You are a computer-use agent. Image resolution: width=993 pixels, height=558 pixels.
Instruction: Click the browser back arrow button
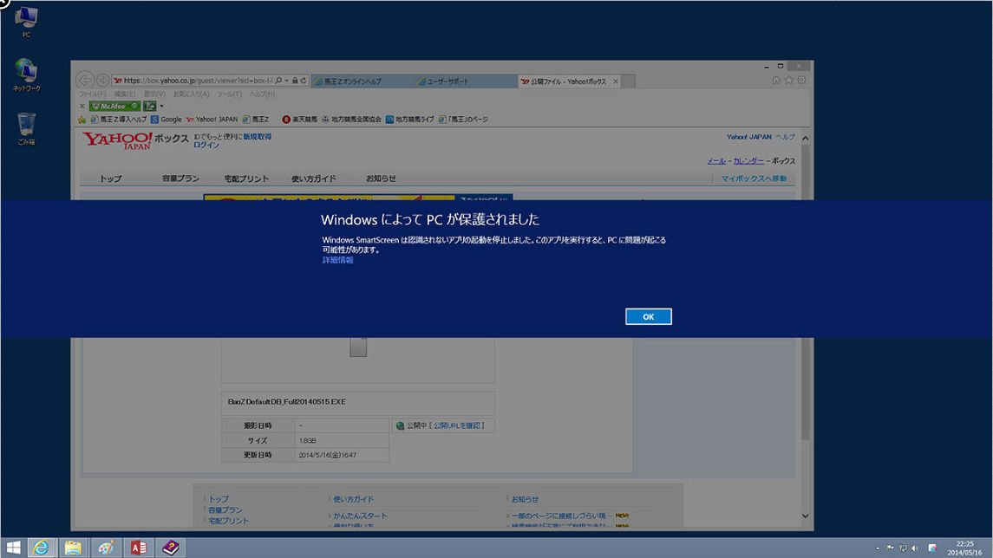click(85, 81)
